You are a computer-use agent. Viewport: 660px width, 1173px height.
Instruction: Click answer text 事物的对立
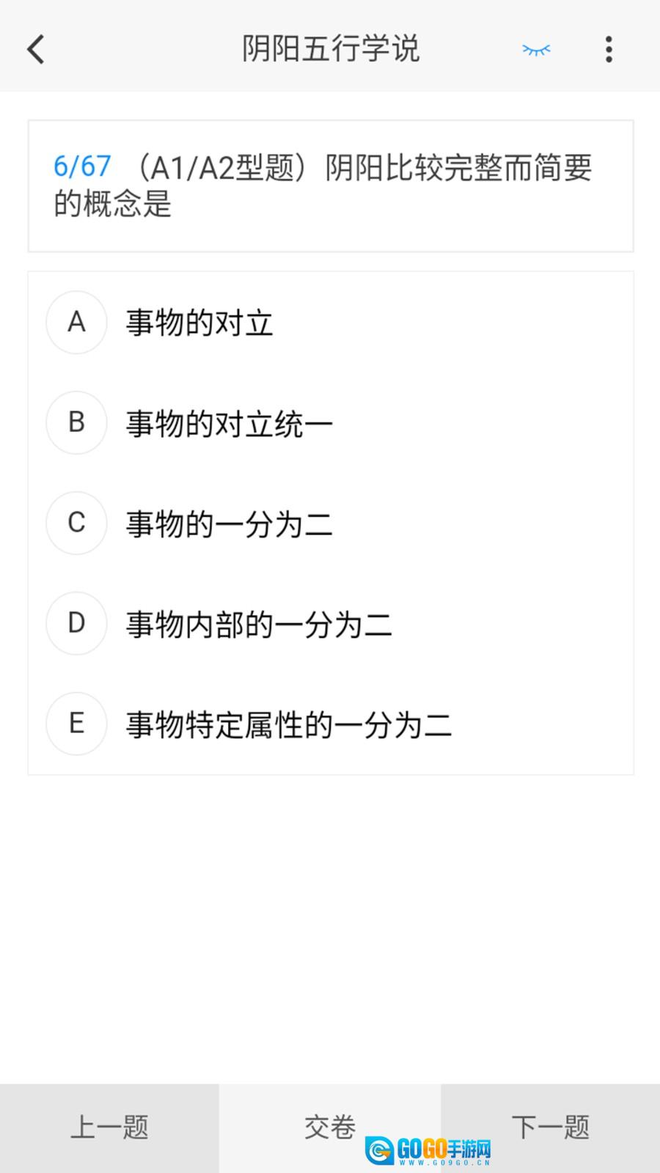tap(199, 324)
